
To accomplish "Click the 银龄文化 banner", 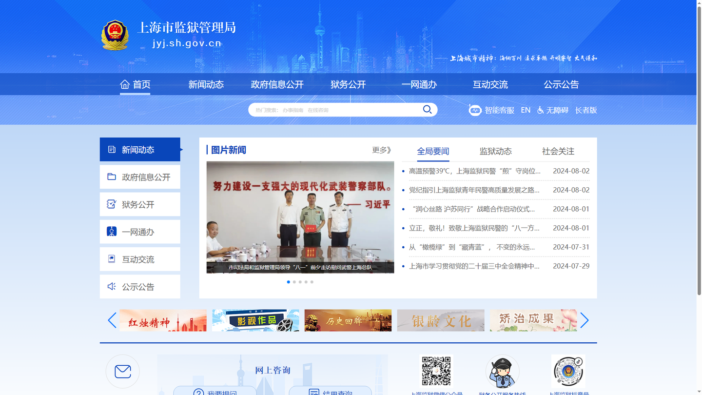I will 441,320.
